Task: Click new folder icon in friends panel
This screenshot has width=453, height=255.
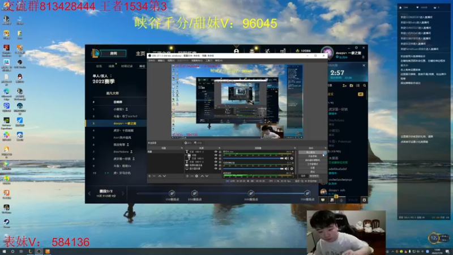Action: click(351, 86)
